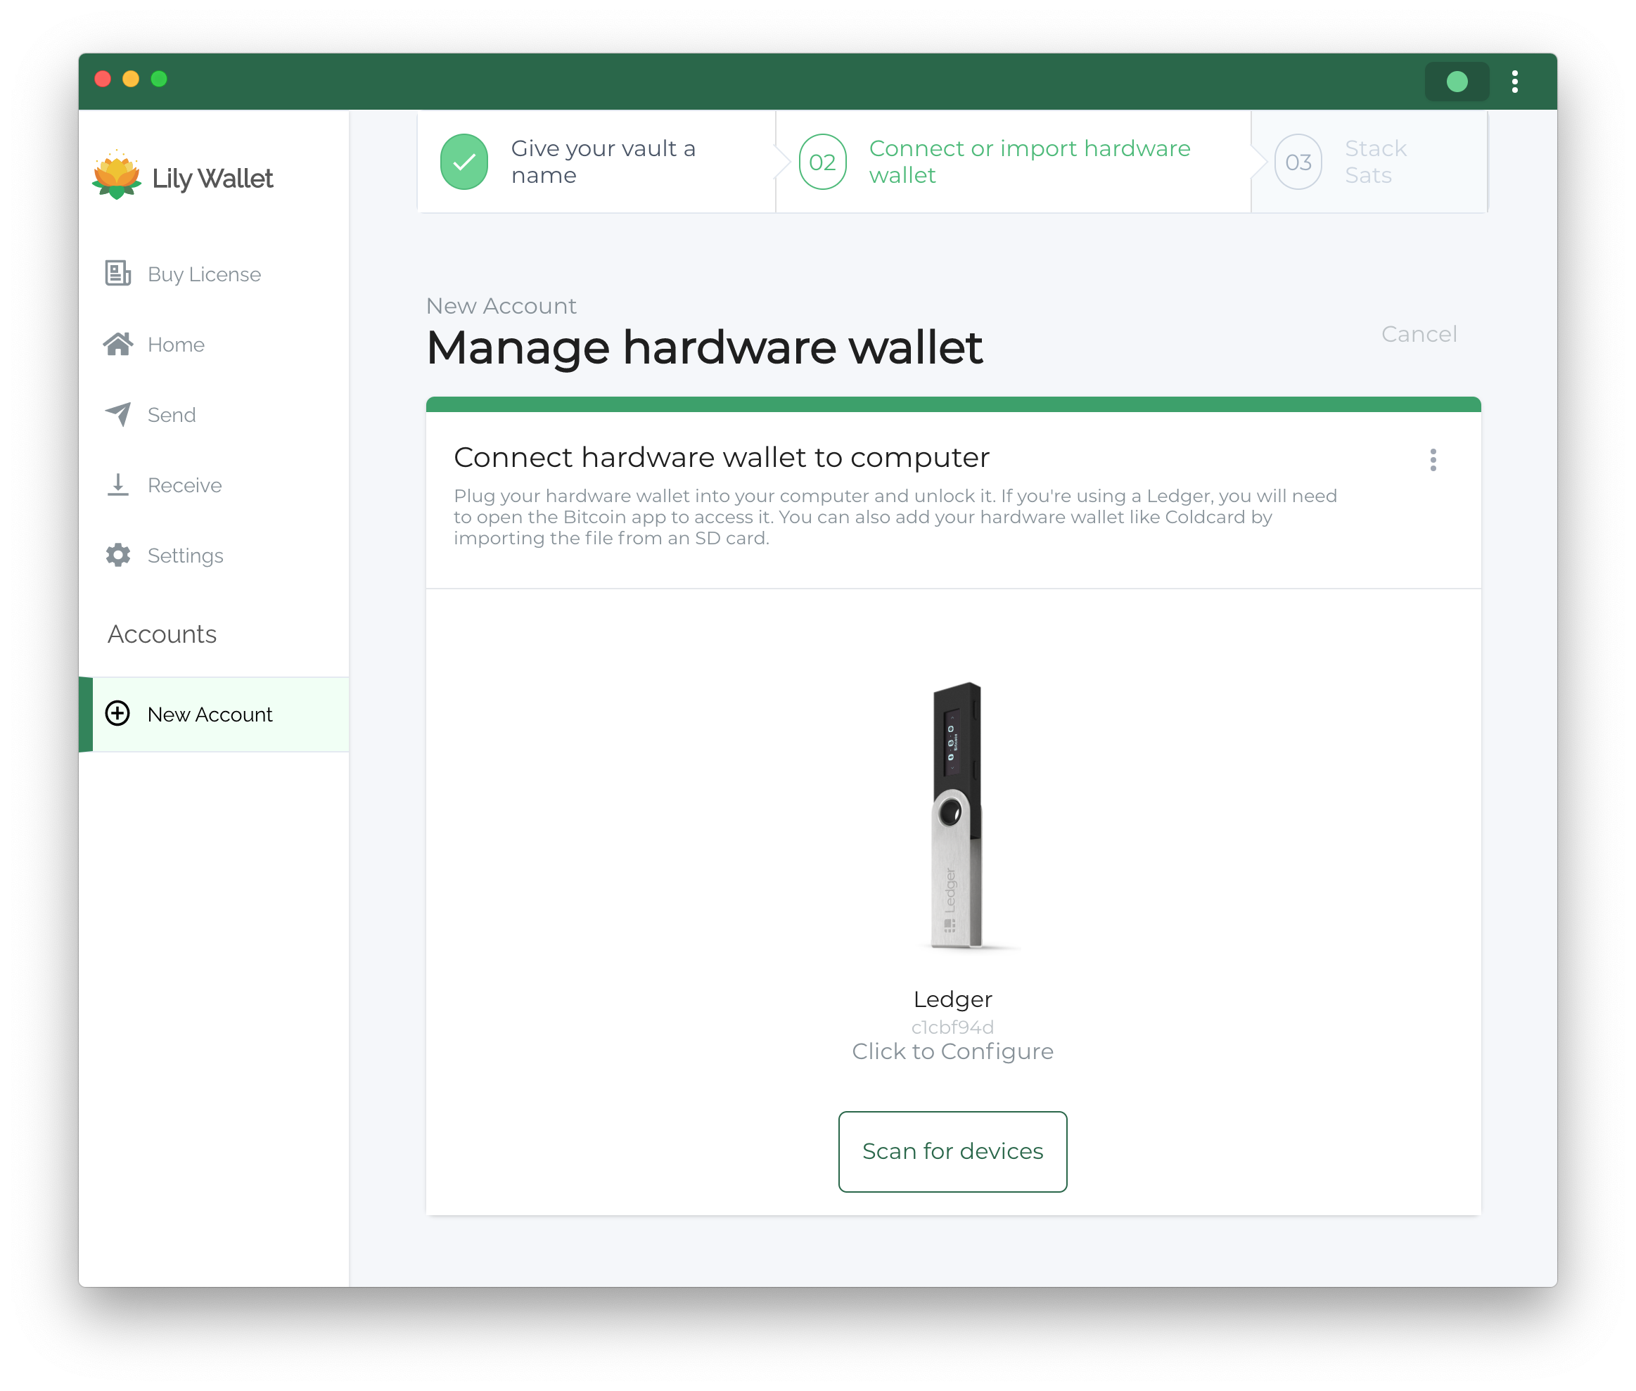Click Scan for devices button
The height and width of the screenshot is (1391, 1636).
click(952, 1150)
